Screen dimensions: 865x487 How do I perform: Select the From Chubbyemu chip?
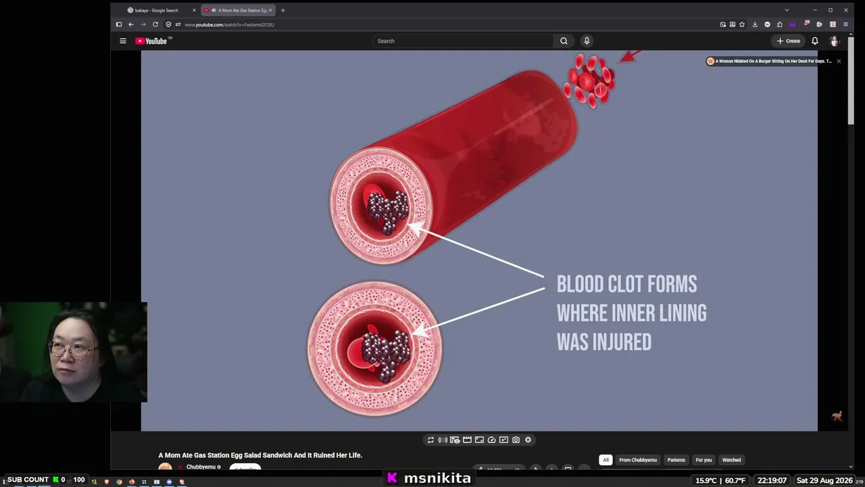tap(638, 460)
